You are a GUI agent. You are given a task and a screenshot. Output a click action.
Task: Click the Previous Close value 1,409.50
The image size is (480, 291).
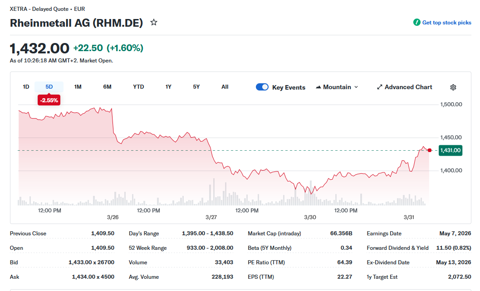[103, 233]
